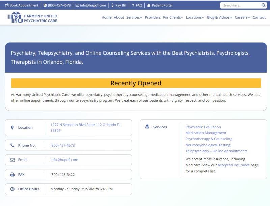This screenshot has width=270, height=206.
Task: Open the Contact page
Action: (x=259, y=17)
